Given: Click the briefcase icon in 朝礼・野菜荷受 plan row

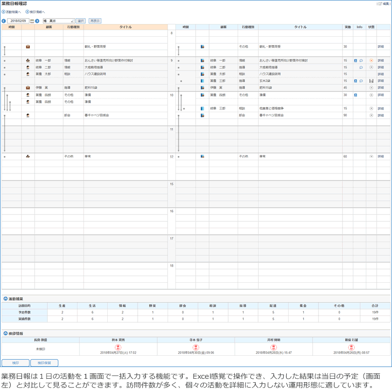Looking at the screenshot, I should (x=28, y=47).
